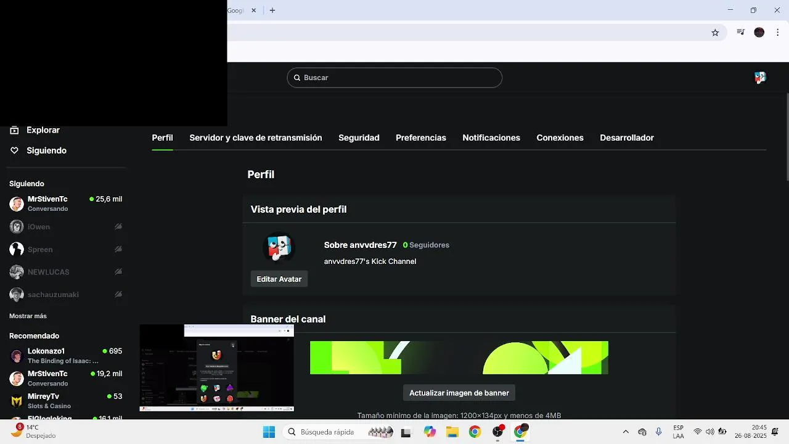The image size is (789, 444).
Task: Click Lokonazo1 avatar in Recomendado
Action: (17, 356)
